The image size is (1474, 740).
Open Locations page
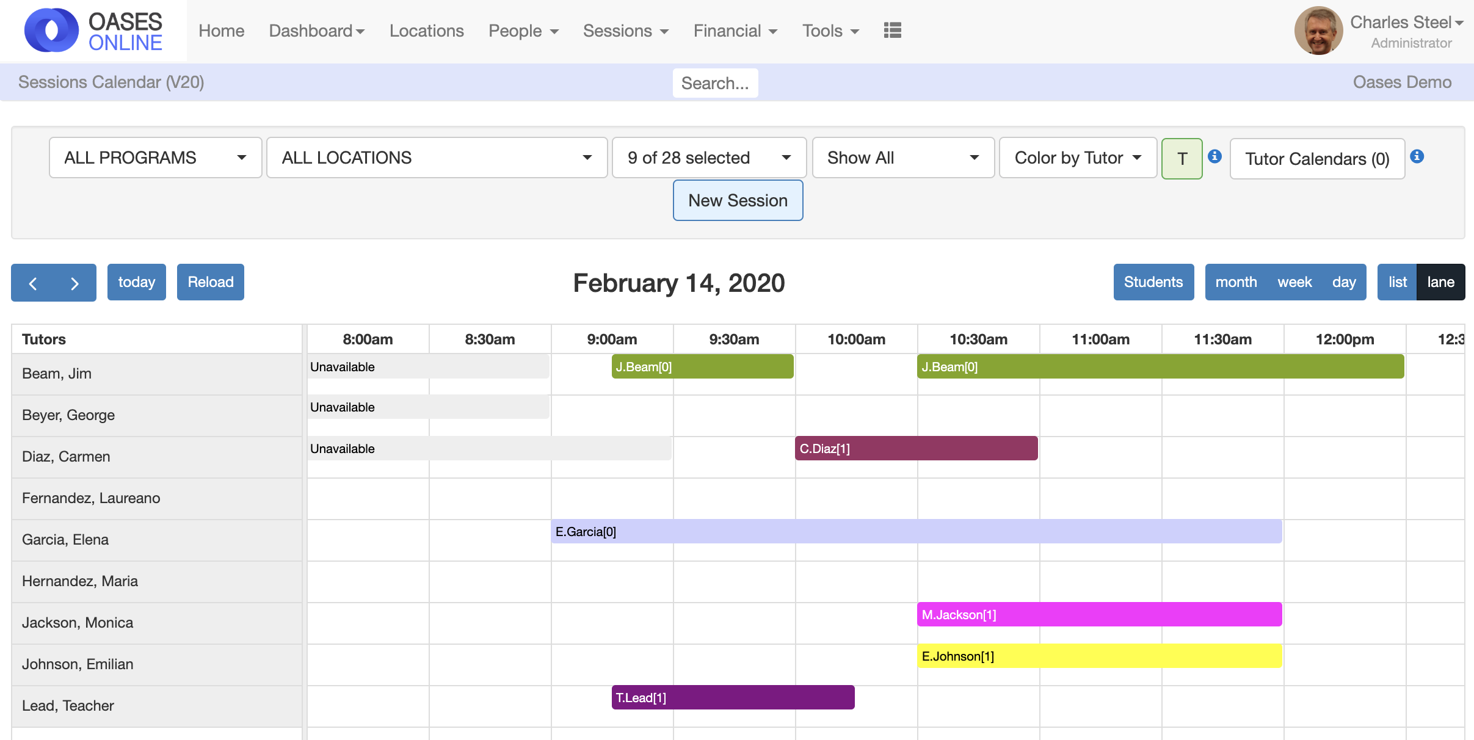click(x=426, y=31)
